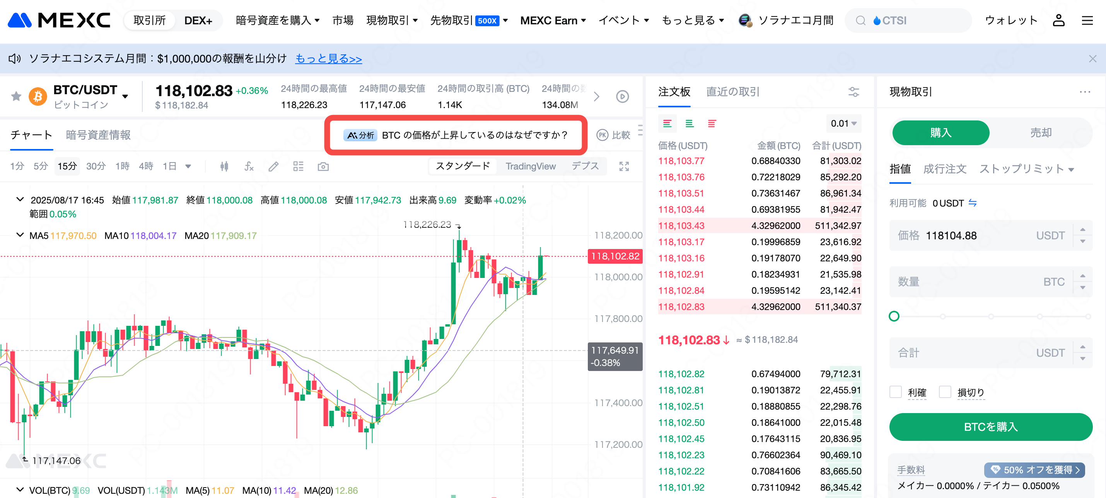Expand 現物取引 navigation dropdown

392,20
